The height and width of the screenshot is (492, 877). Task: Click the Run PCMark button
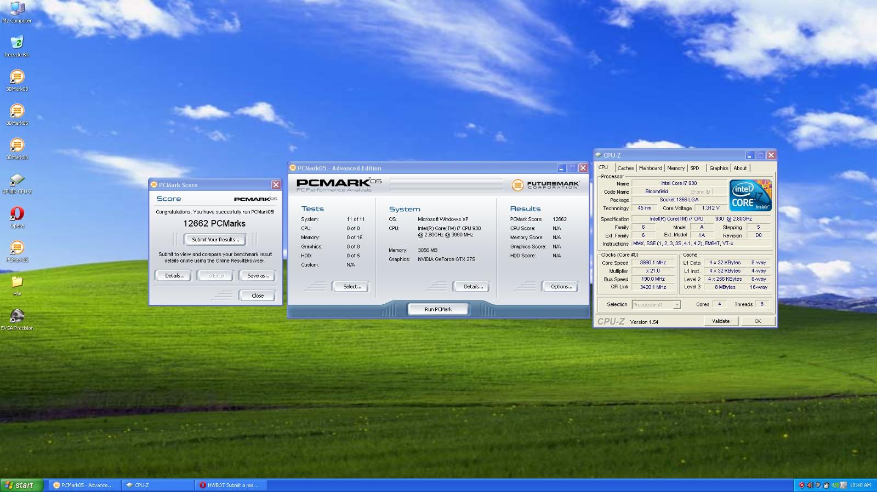coord(438,309)
